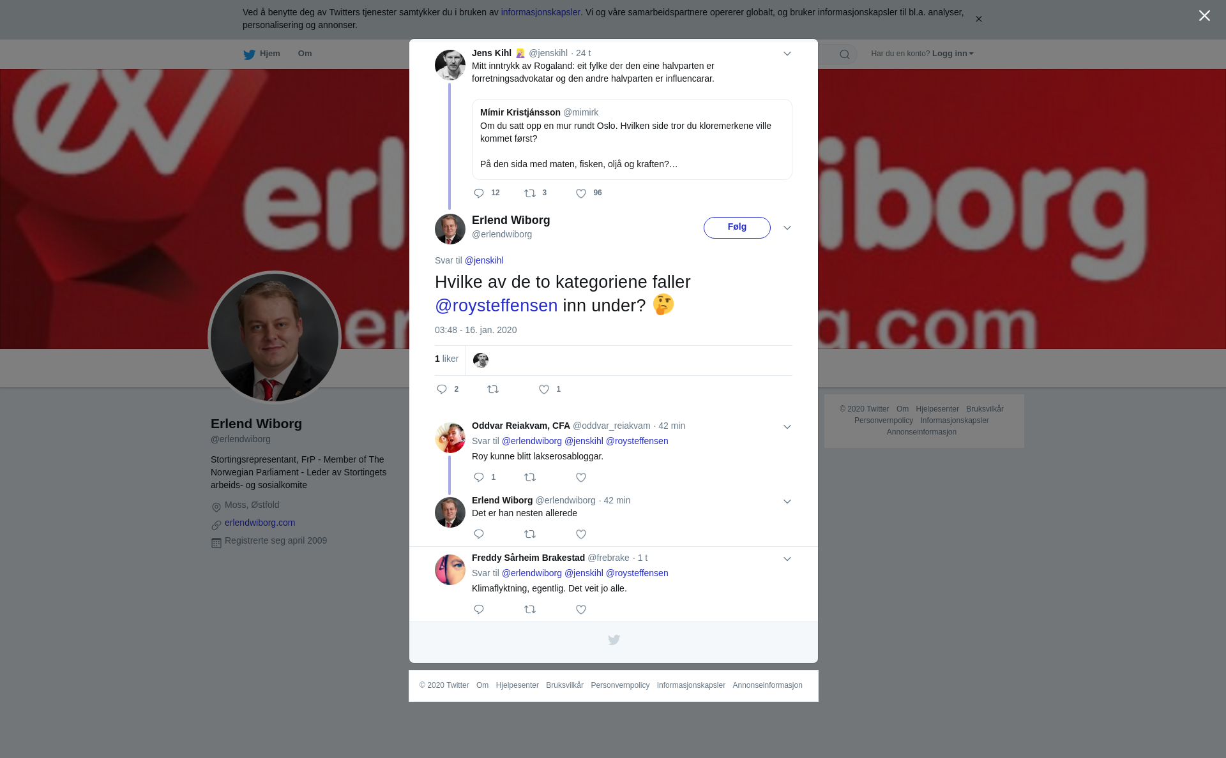The width and height of the screenshot is (1226, 758).
Task: Like Erlend Wiborg's main tweet
Action: [544, 389]
